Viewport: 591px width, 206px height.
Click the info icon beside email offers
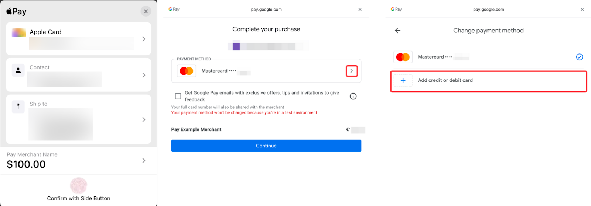pyautogui.click(x=353, y=96)
